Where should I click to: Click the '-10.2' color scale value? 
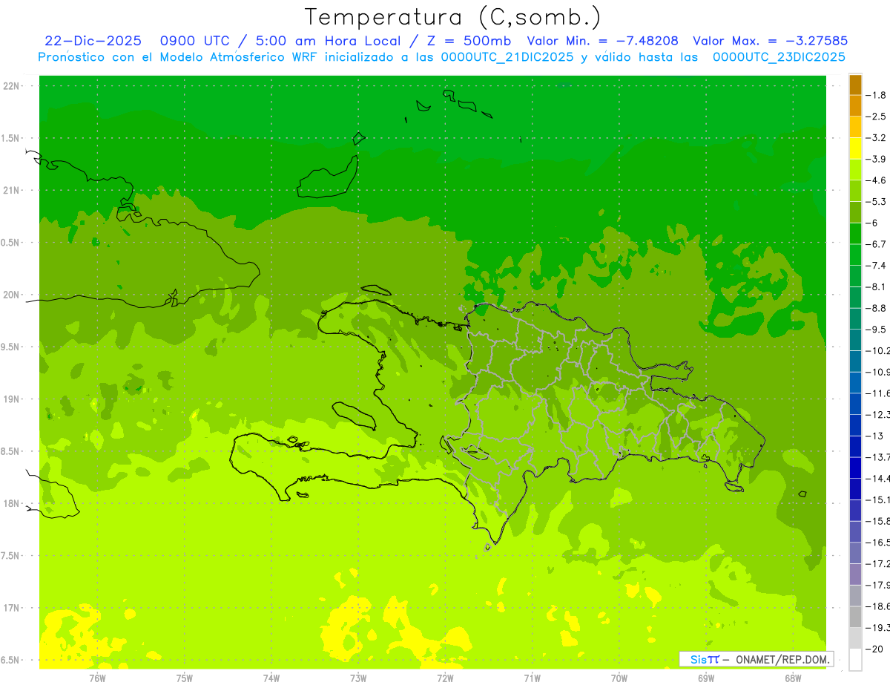878,351
